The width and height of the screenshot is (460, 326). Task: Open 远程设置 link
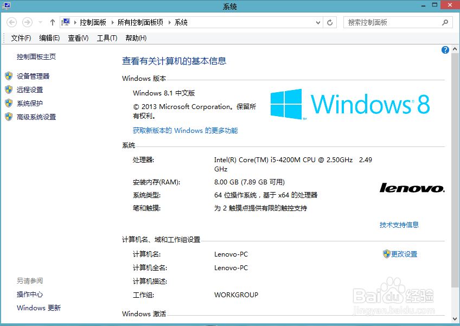click(x=30, y=90)
